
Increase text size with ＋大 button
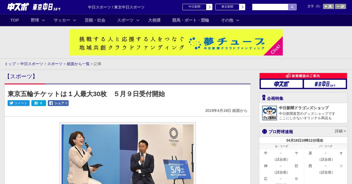pyautogui.click(x=329, y=6)
